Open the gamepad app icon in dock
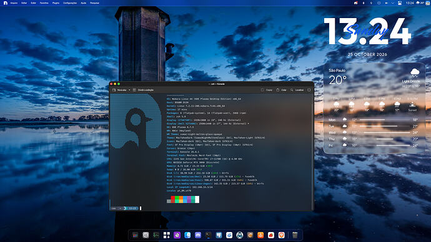Viewport: 431px width, 242px height. coord(240,235)
